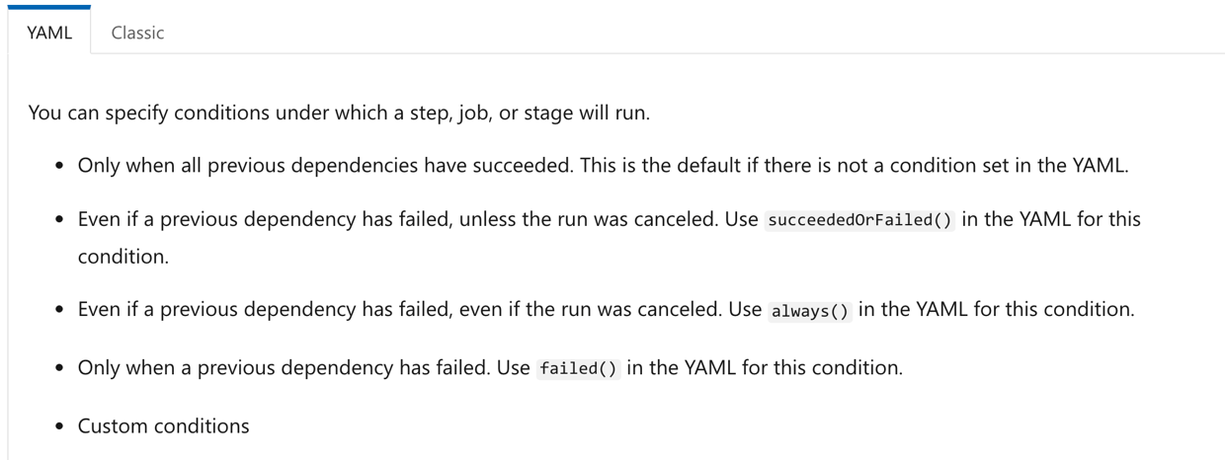Click the intro sentence about specifying conditions
The width and height of the screenshot is (1225, 460).
(x=339, y=113)
